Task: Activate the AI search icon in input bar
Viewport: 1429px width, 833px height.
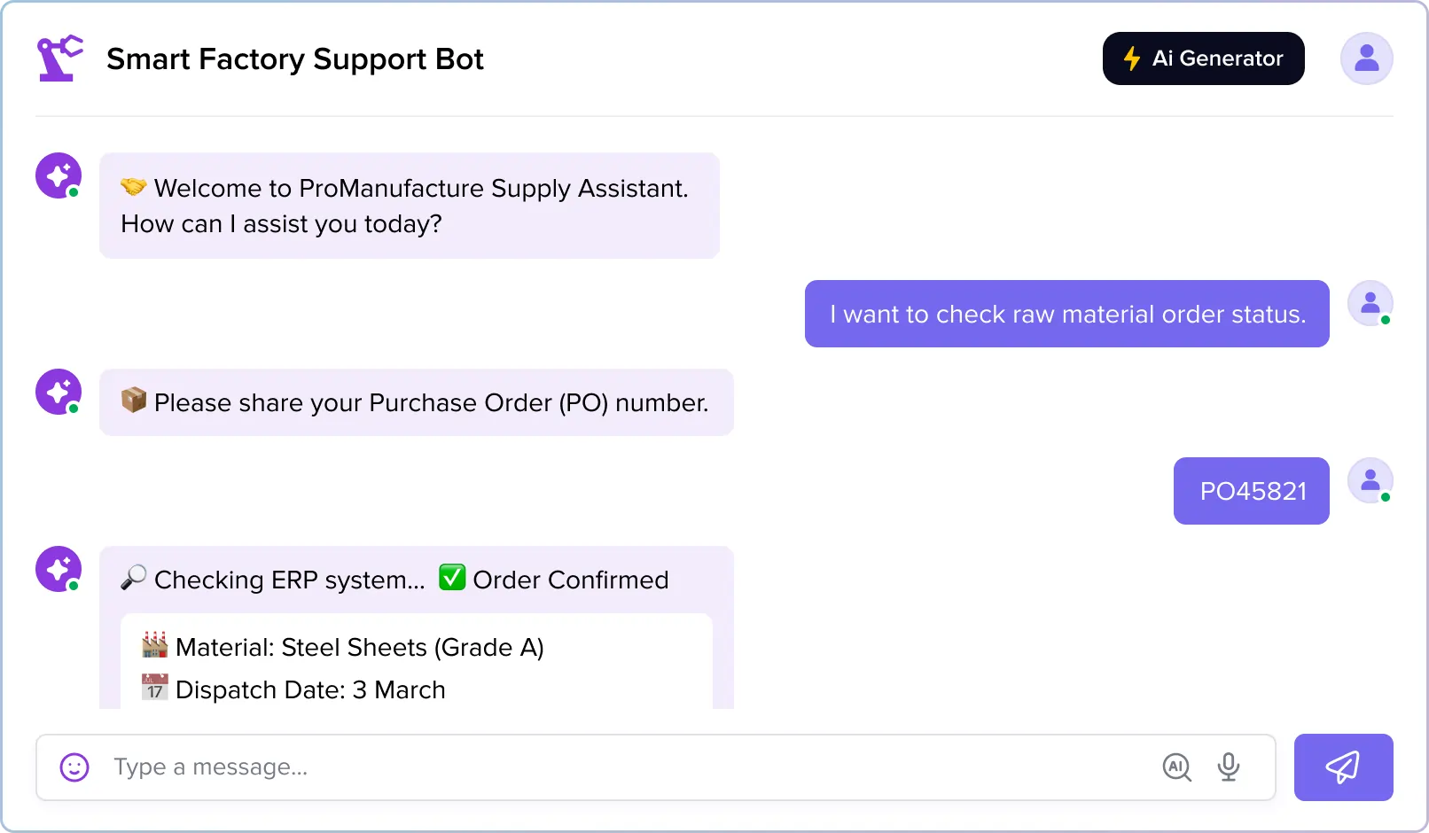Action: [1176, 767]
